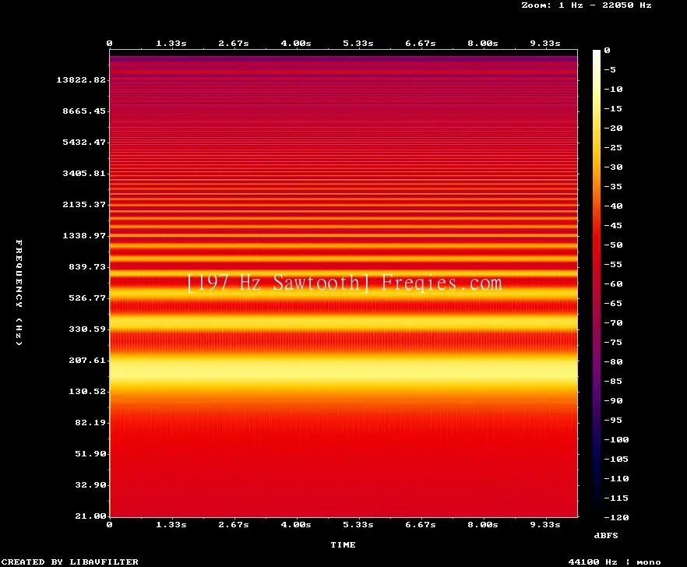Click the 4.00s label on the top time axis
Viewport: 687px width, 567px height.
point(296,44)
